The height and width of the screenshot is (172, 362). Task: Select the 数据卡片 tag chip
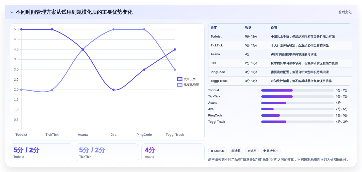pos(271,151)
